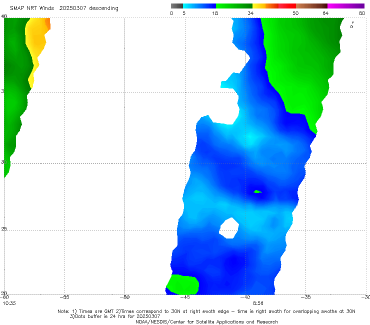Click the 'NOAA/NESDIS/Center for Satellite Applications' credit

[x=206, y=321]
